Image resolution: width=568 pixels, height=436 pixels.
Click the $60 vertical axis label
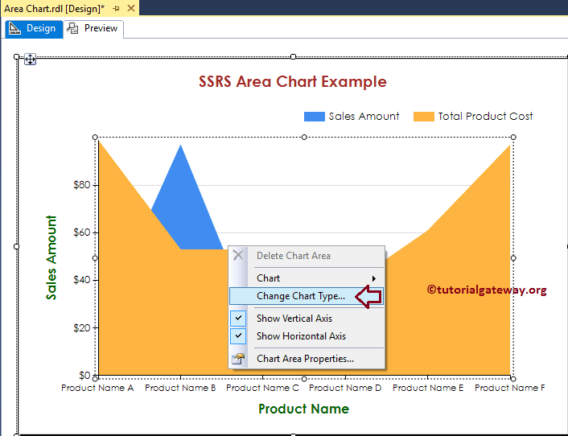81,232
